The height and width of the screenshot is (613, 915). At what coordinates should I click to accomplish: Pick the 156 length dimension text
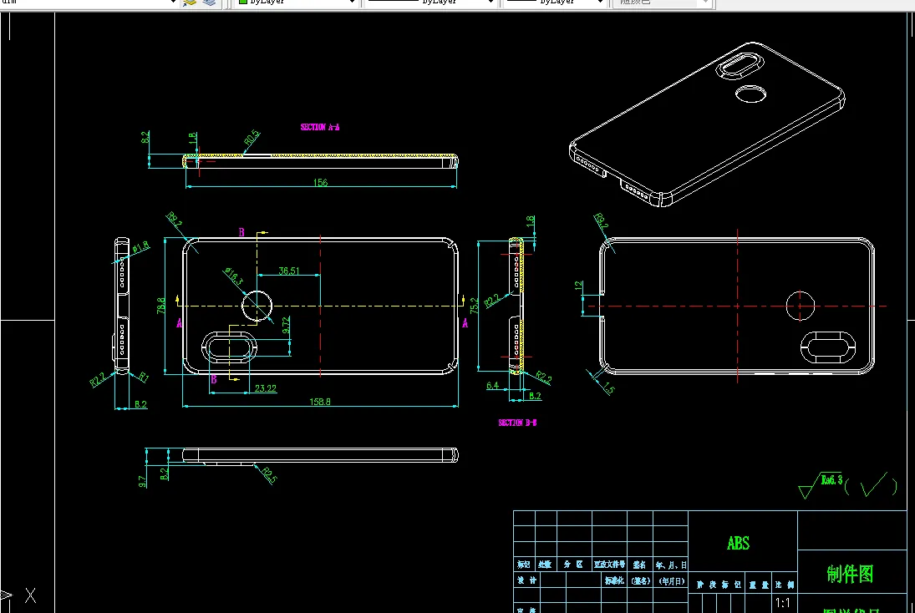320,183
